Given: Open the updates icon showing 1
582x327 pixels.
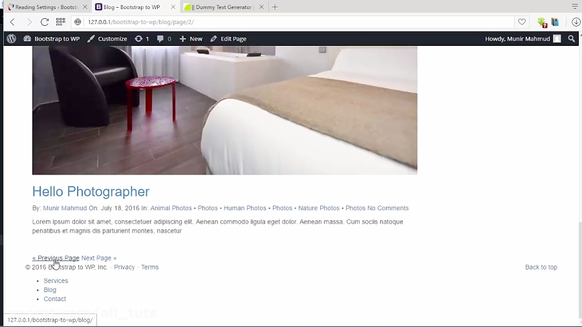Looking at the screenshot, I should click(142, 39).
